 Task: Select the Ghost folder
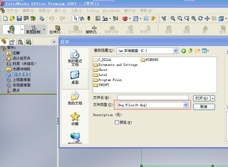[100, 70]
